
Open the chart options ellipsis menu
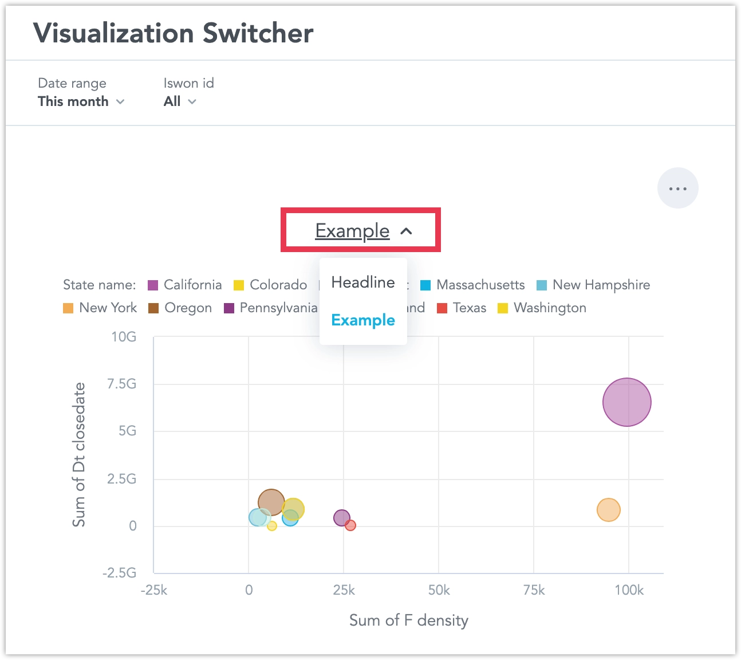[678, 187]
